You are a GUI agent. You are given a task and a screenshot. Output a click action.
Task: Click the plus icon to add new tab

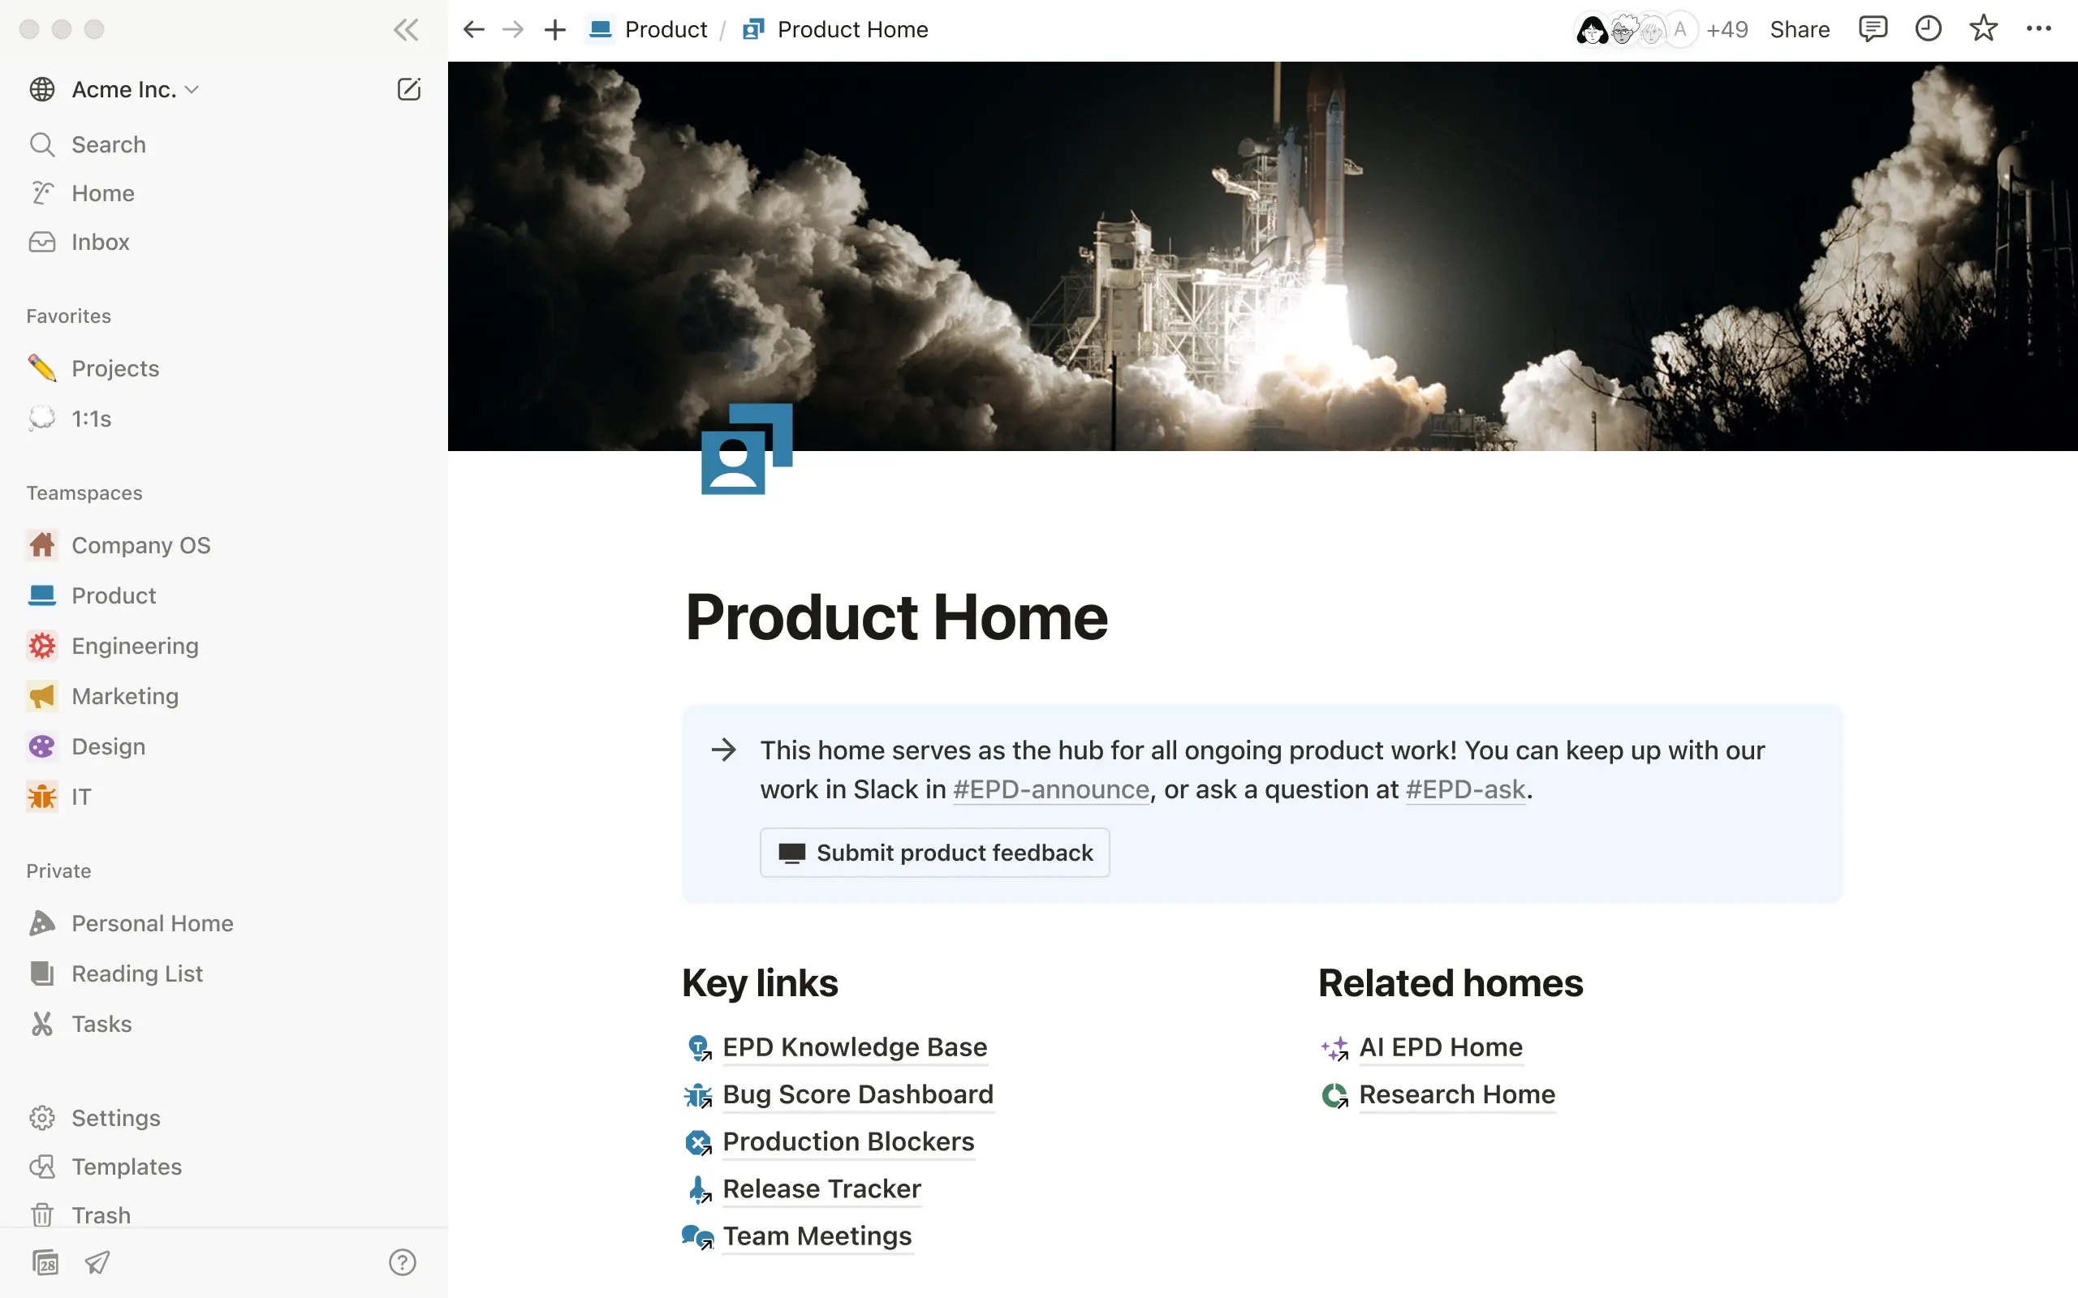coord(554,30)
